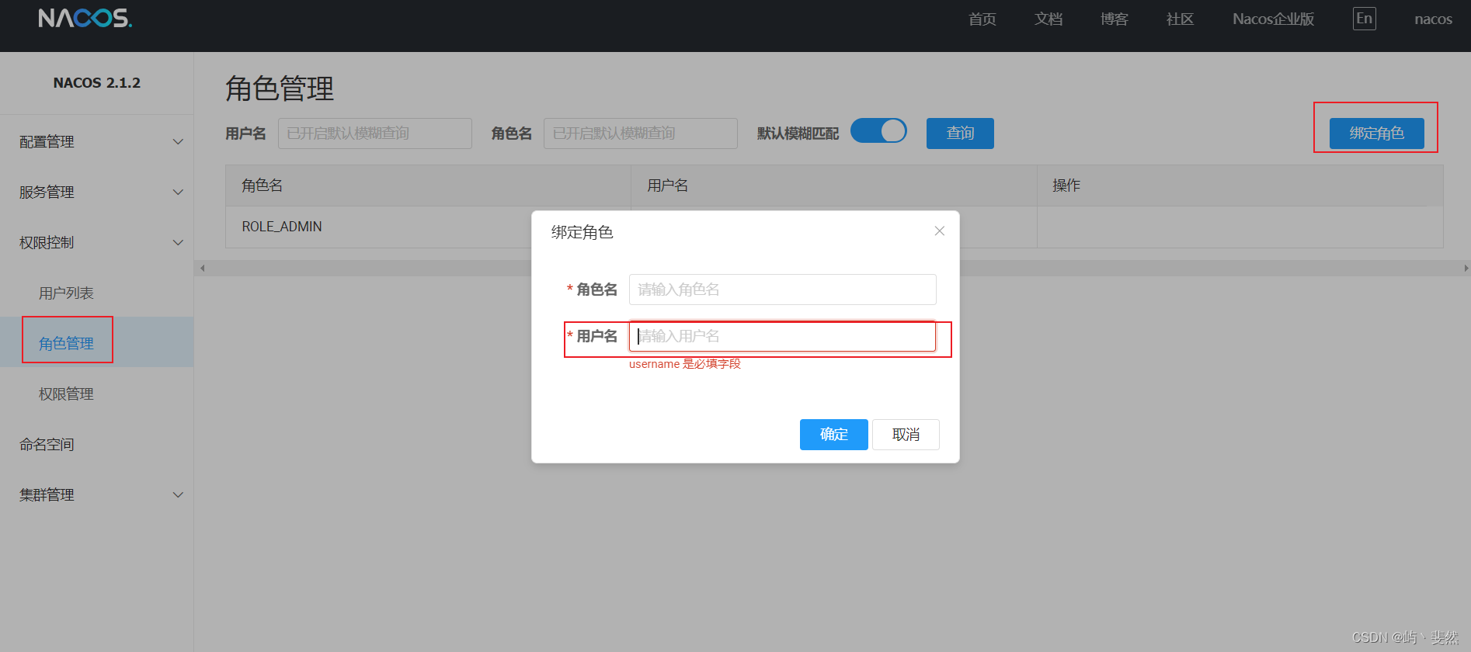Click the 绑定角色 button
Image resolution: width=1471 pixels, height=652 pixels.
click(x=1376, y=134)
